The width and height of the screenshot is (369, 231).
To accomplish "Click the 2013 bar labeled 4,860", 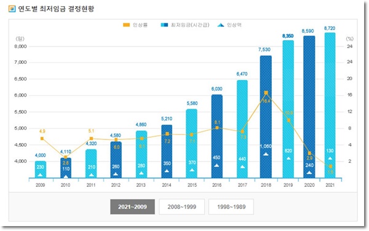I will [141, 154].
